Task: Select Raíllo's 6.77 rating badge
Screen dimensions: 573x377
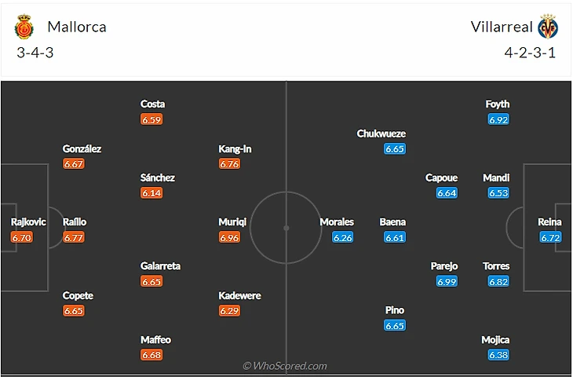Action: 74,237
